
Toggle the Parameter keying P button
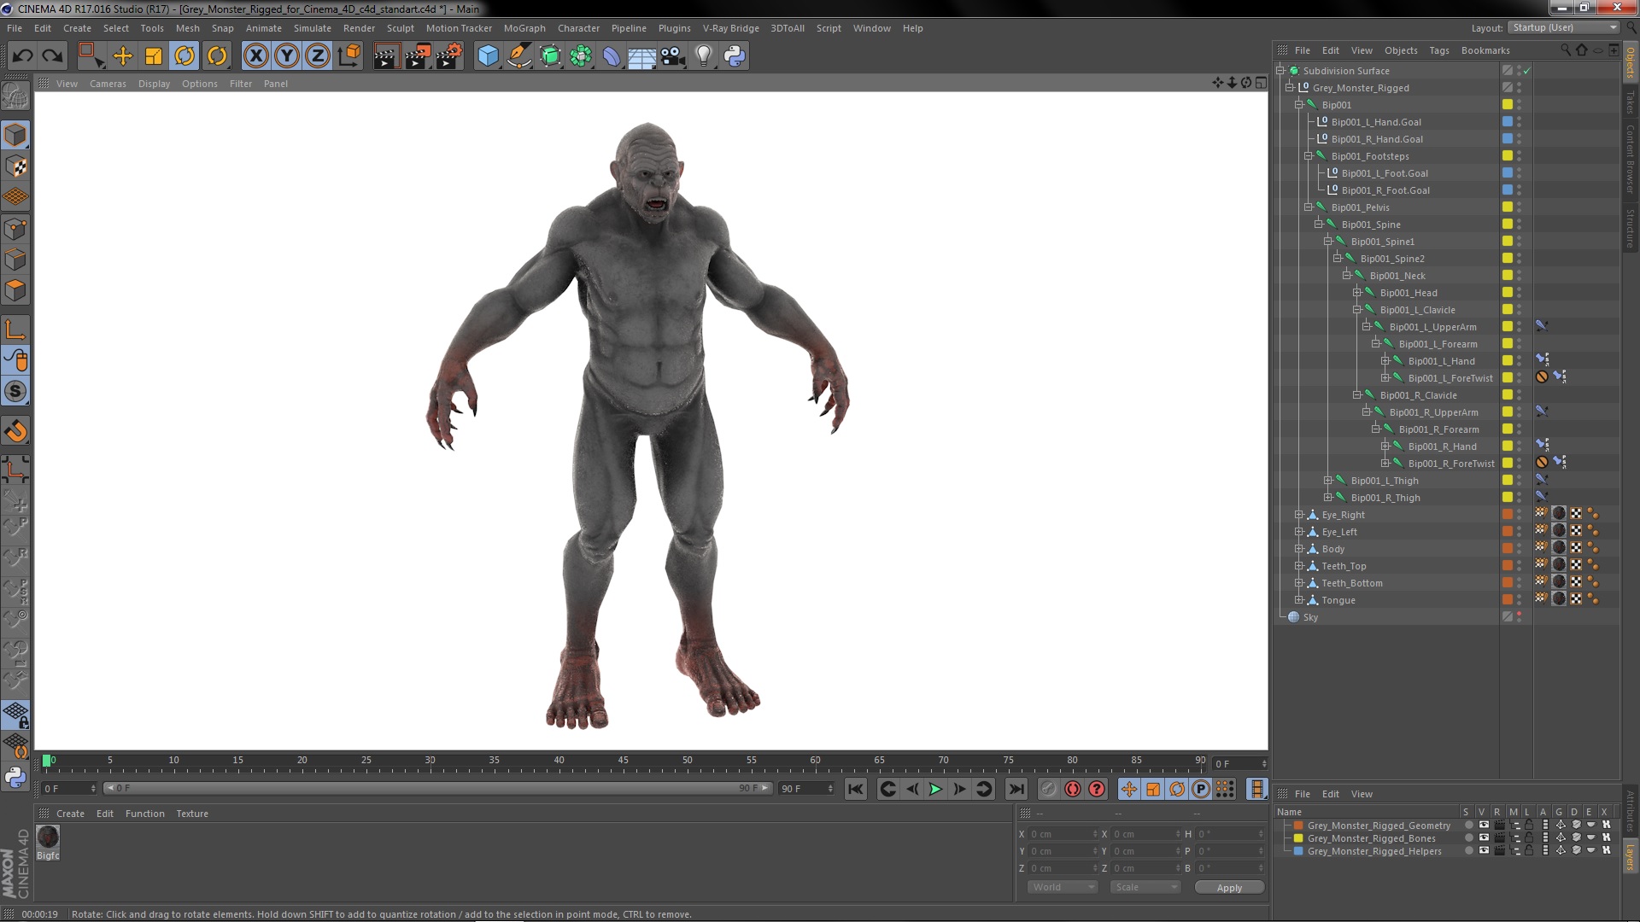pos(1201,790)
